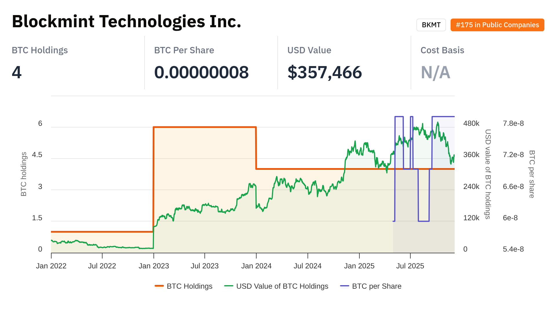
Task: Select the BTC Holdings value 4
Action: (x=17, y=72)
